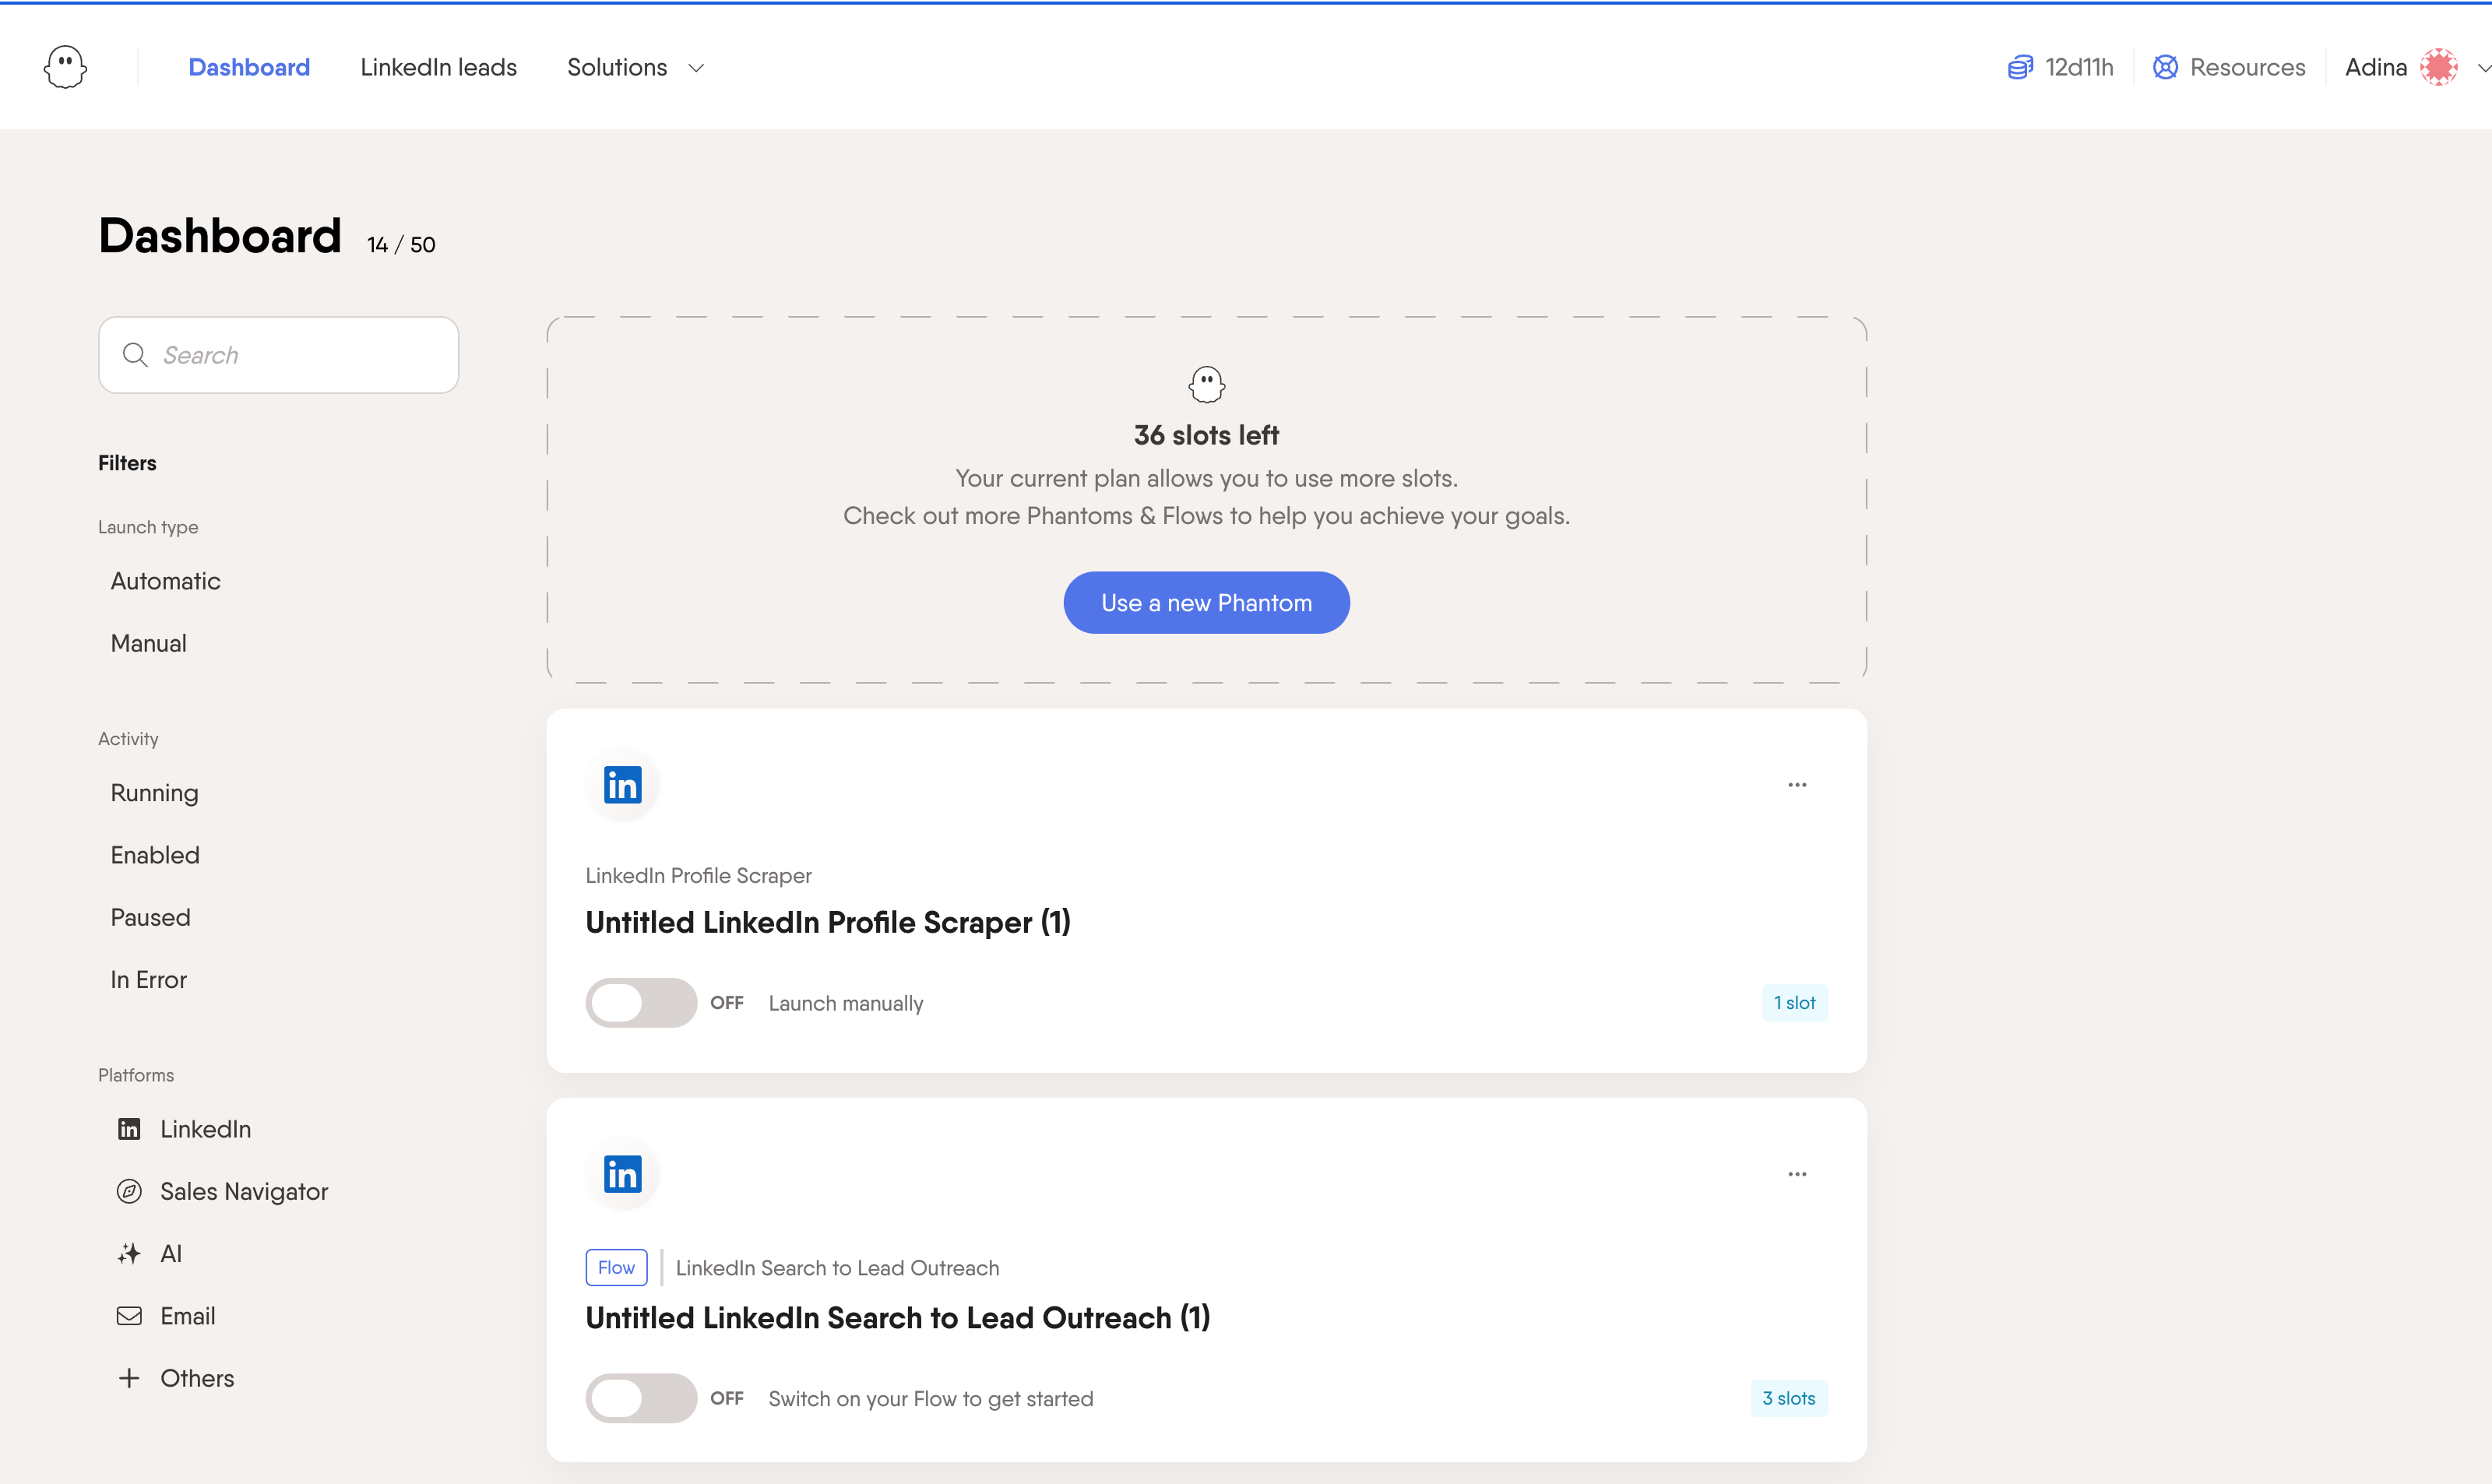Click the 3 slots badge
This screenshot has height=1484, width=2492.
pos(1789,1398)
